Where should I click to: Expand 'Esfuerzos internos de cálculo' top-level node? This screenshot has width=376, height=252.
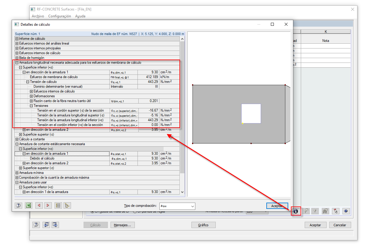17,53
